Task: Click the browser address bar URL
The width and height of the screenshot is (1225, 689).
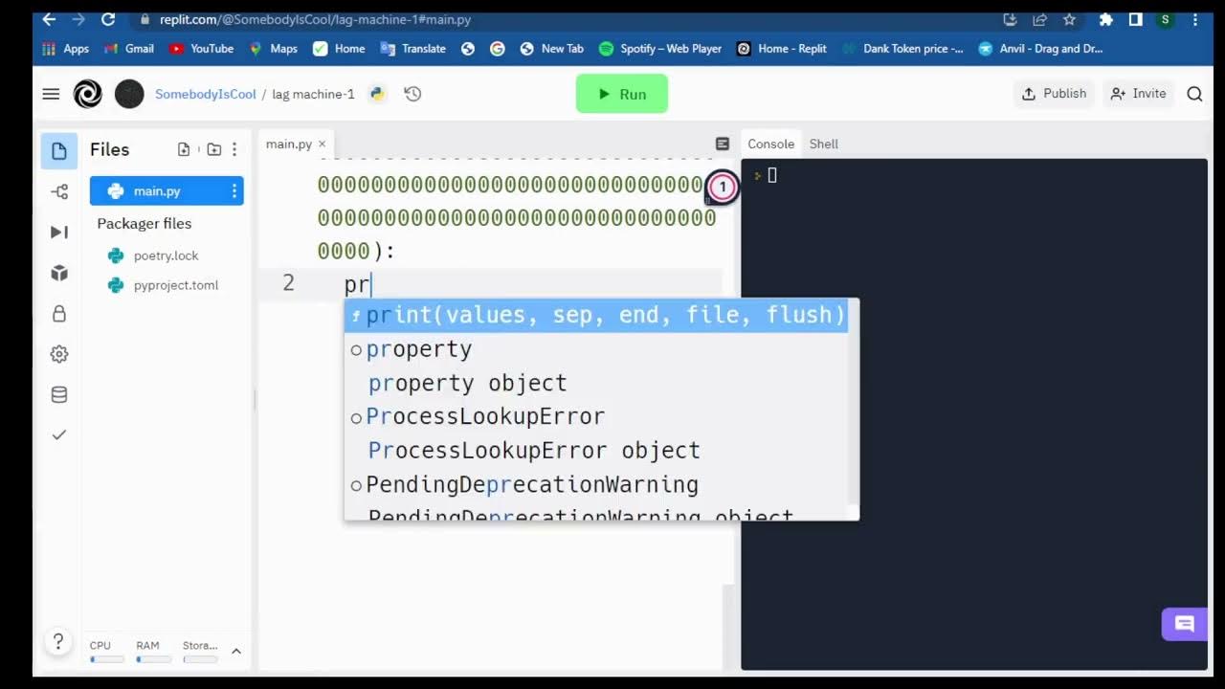Action: pyautogui.click(x=315, y=19)
